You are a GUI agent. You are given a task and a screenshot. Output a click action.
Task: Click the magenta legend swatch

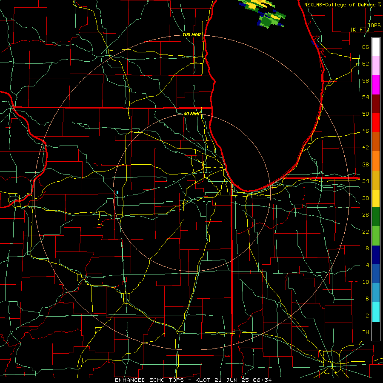376,85
